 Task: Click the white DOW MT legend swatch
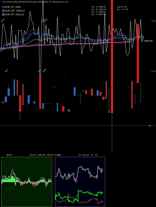pos(3,11)
